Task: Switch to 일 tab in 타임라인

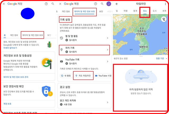Action: (x=117, y=11)
